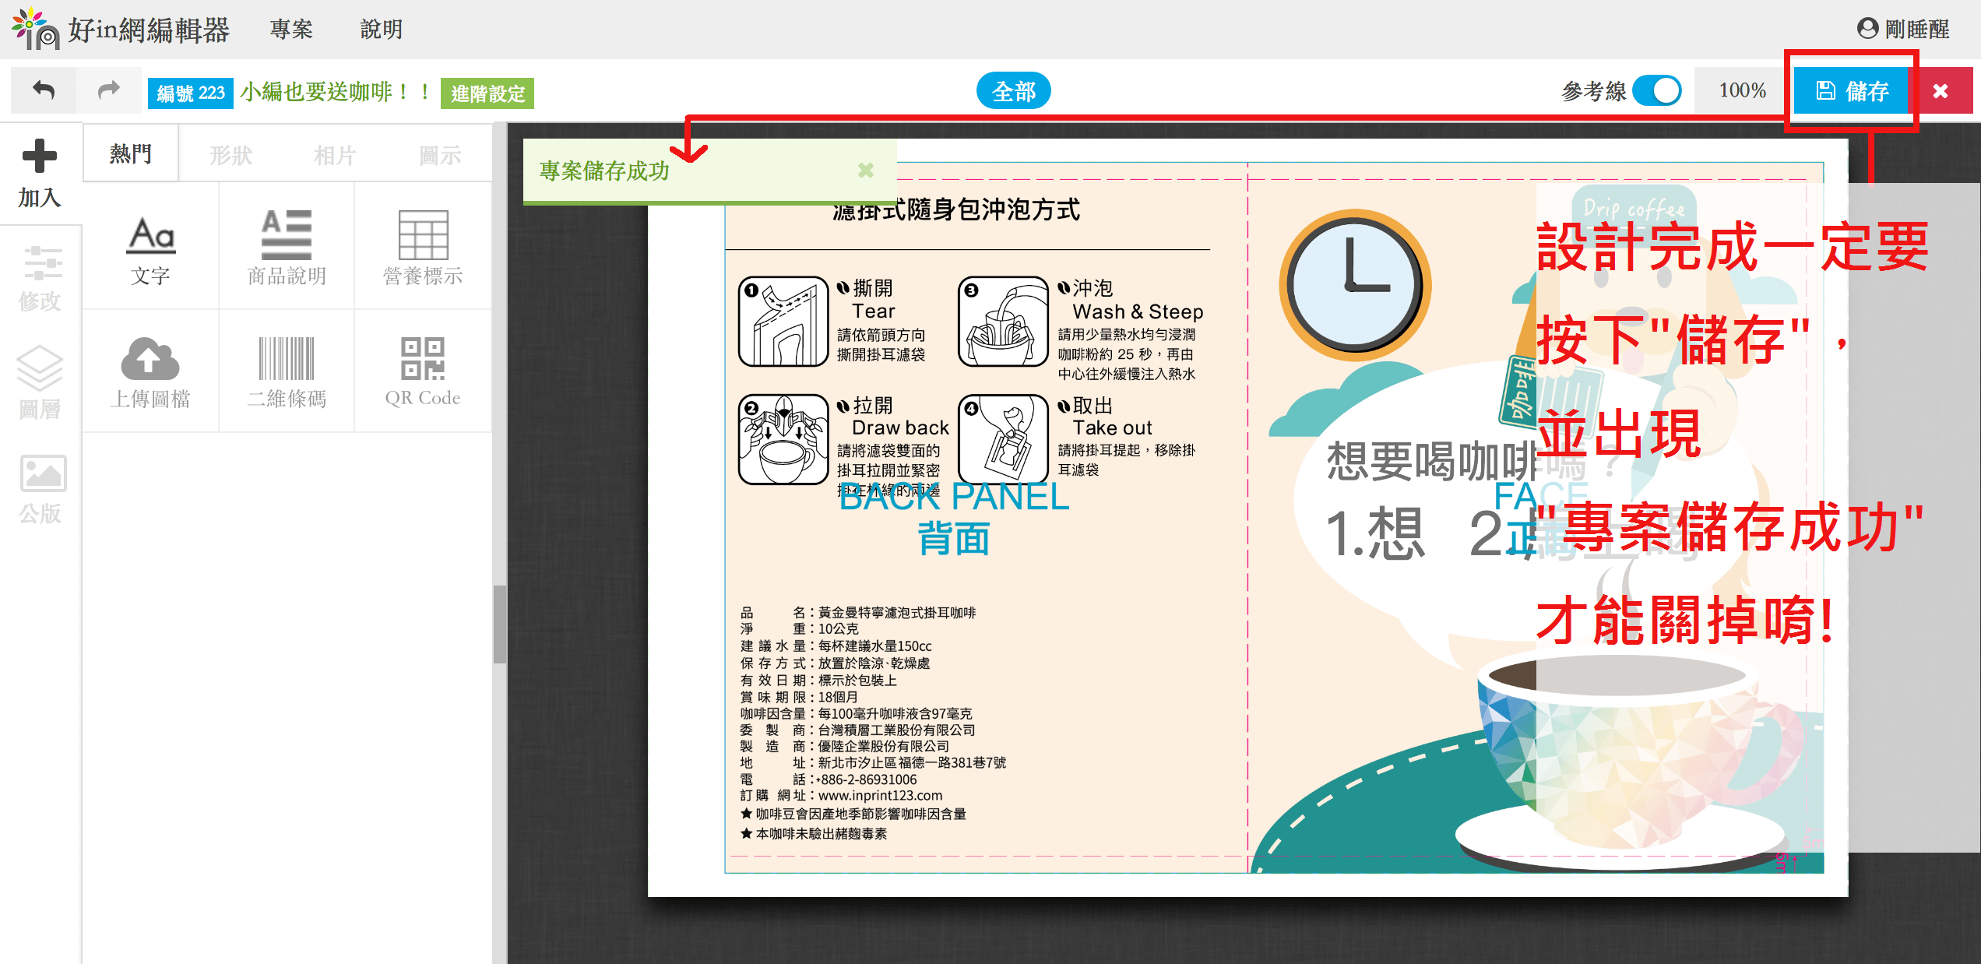Open upload image file (上傳圖檔)
This screenshot has height=964, width=1981.
tap(150, 371)
